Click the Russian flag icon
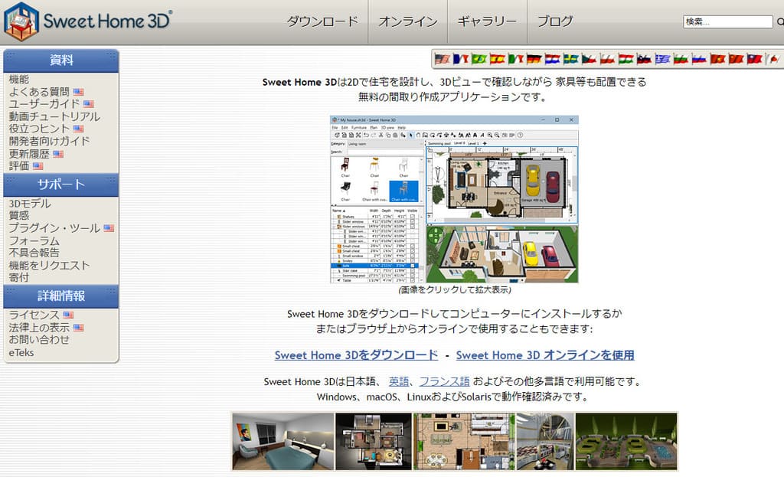 698,58
